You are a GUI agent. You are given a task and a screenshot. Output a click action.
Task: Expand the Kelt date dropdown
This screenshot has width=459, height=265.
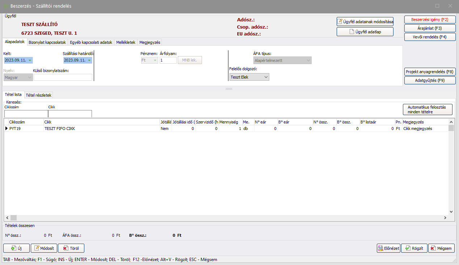(x=30, y=60)
